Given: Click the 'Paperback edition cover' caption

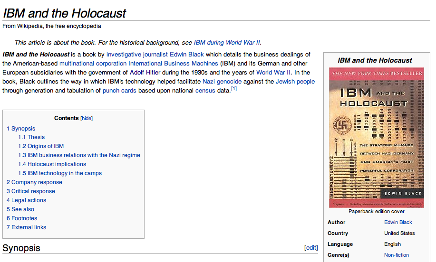Looking at the screenshot, I should (377, 212).
